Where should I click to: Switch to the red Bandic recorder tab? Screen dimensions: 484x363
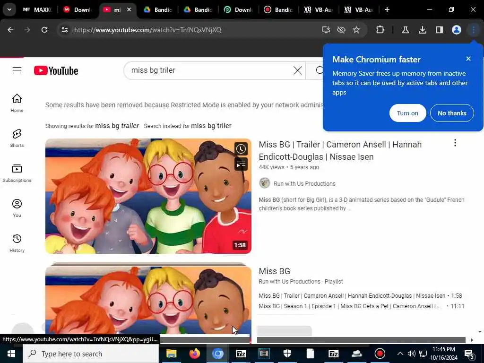point(278,9)
